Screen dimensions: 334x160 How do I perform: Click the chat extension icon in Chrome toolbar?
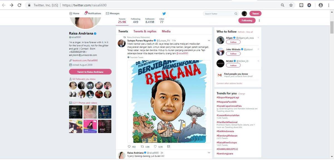301,5
